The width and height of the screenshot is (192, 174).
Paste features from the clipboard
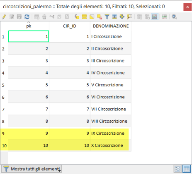67,17
